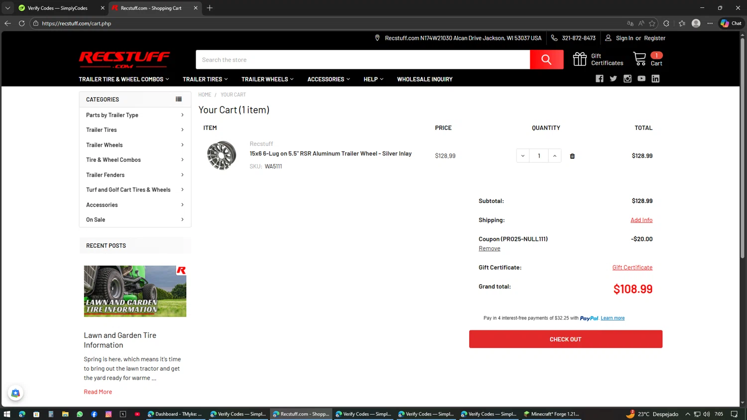747x420 pixels.
Task: Open sidebar Accessories category
Action: [102, 205]
